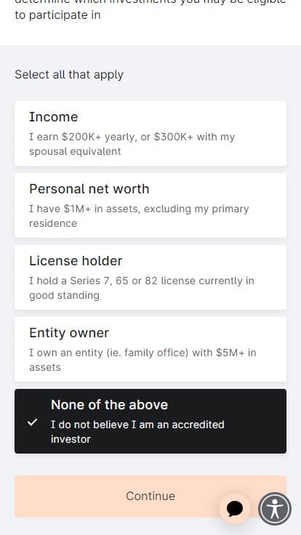Open the accessibility options icon
This screenshot has height=535, width=301.
tap(275, 509)
